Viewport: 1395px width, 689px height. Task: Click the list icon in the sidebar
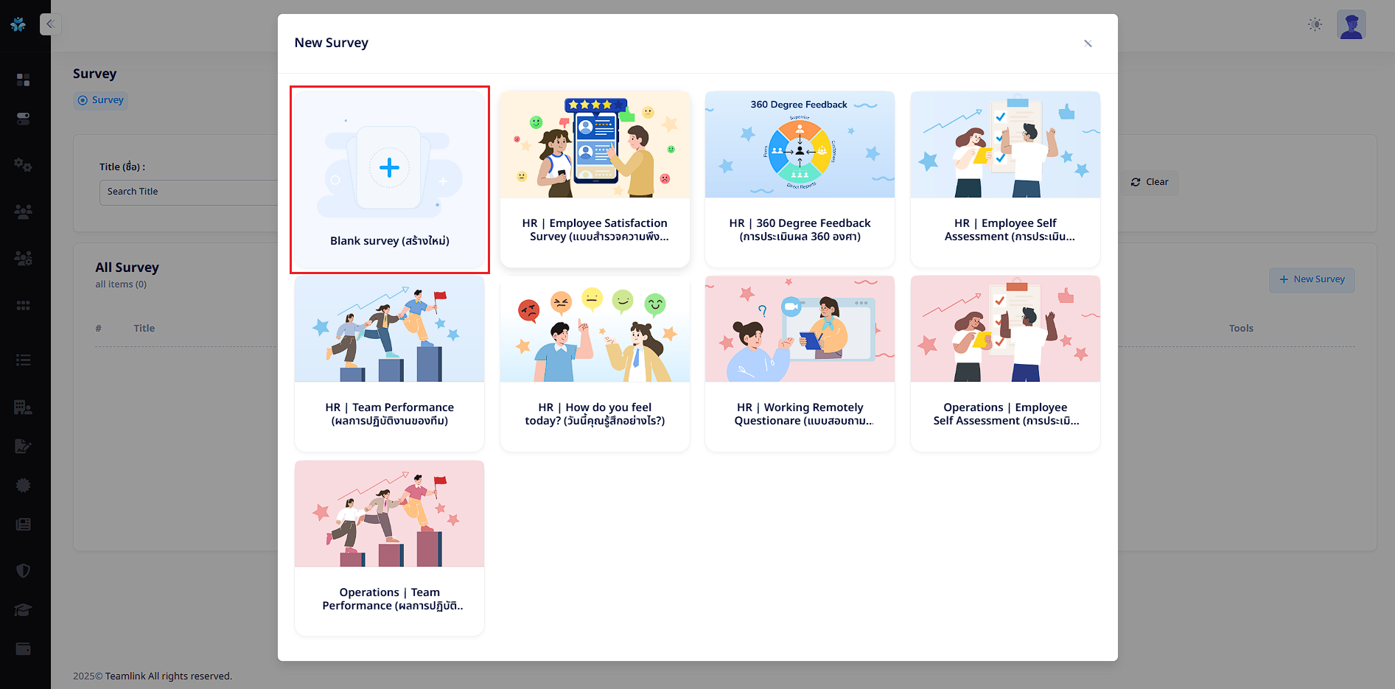tap(24, 360)
